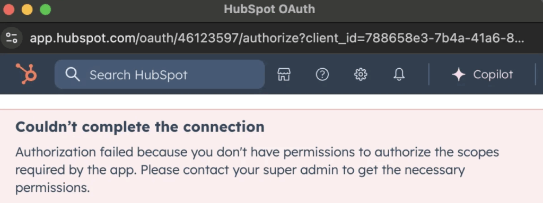Screen dimensions: 543x203
Task: Maximize the window with green button
Action: 46,10
